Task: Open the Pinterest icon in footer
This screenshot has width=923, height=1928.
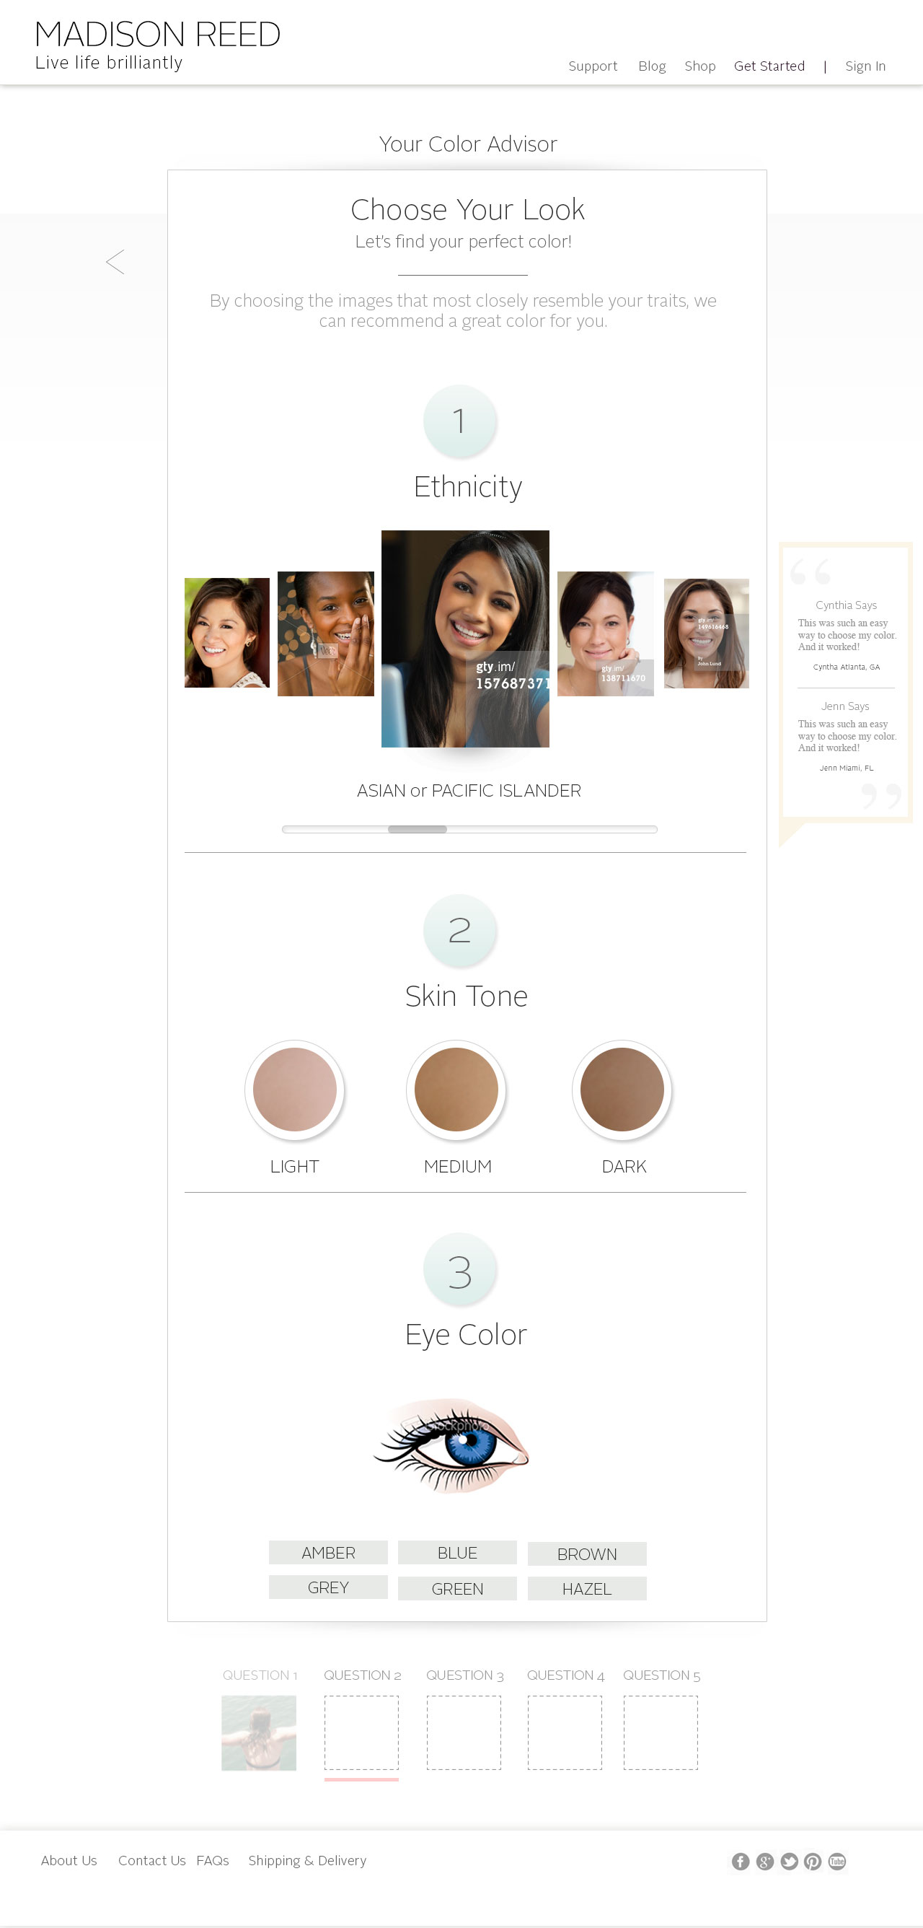Action: (x=813, y=1862)
